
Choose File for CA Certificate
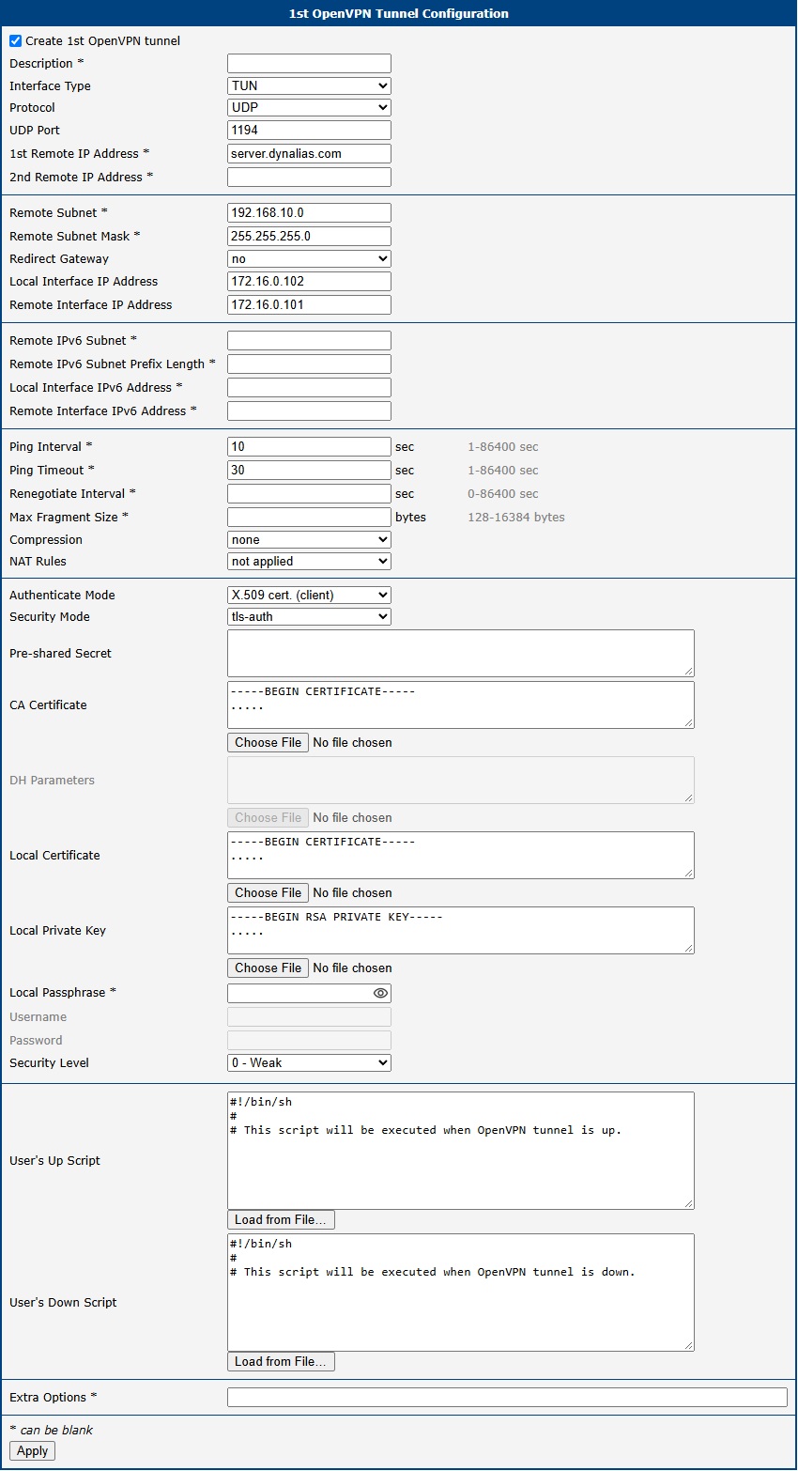(268, 742)
